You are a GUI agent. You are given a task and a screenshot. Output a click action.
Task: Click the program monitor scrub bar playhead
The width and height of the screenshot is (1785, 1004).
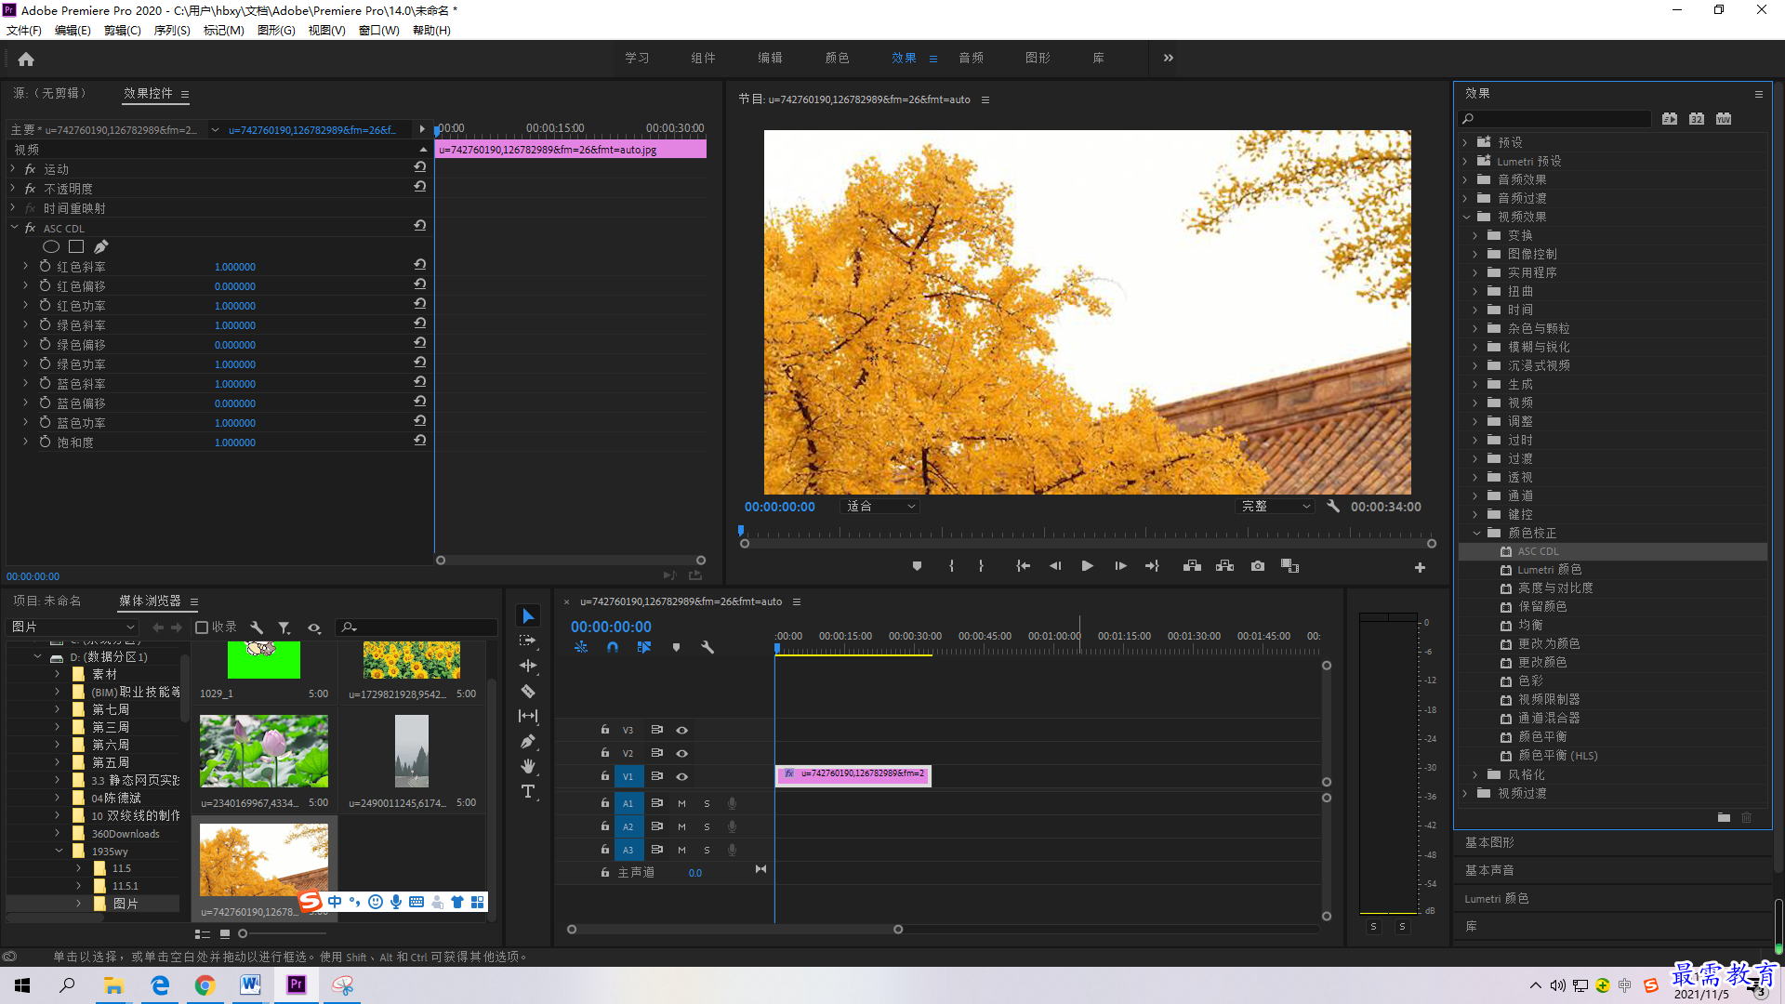[x=741, y=531]
